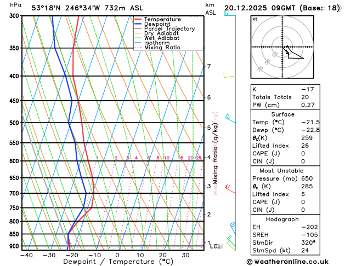Click the station title '53°18'N 246°34'W 732m ASL'
Image resolution: width=345 pixels, height=266 pixels.
coord(87,8)
